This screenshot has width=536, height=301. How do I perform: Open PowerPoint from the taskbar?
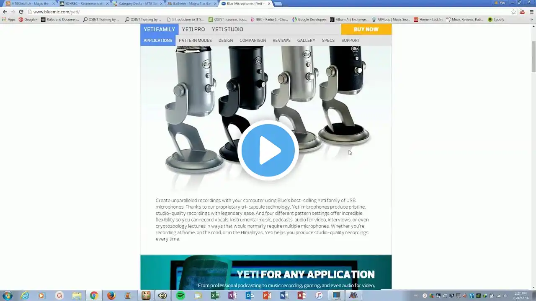click(267, 296)
